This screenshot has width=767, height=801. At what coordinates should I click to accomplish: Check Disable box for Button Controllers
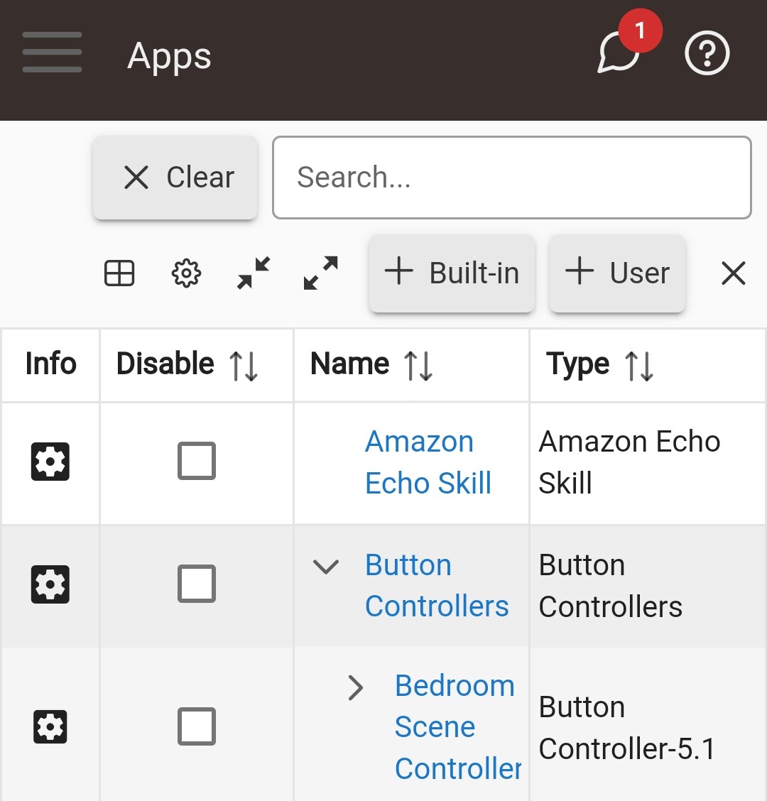click(x=197, y=584)
